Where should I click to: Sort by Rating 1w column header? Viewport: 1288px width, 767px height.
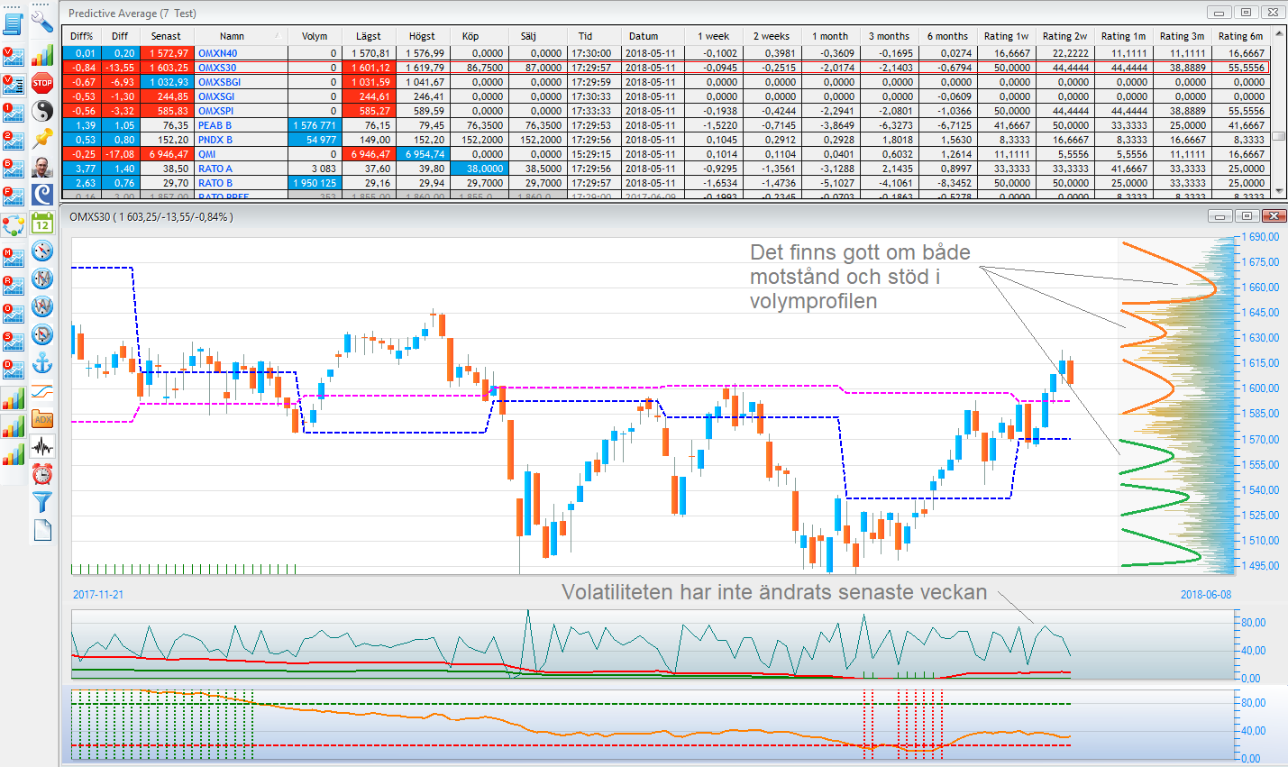click(1006, 36)
